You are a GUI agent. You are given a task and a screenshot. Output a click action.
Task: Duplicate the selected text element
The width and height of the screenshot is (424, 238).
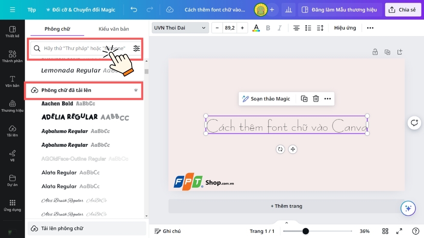(304, 99)
